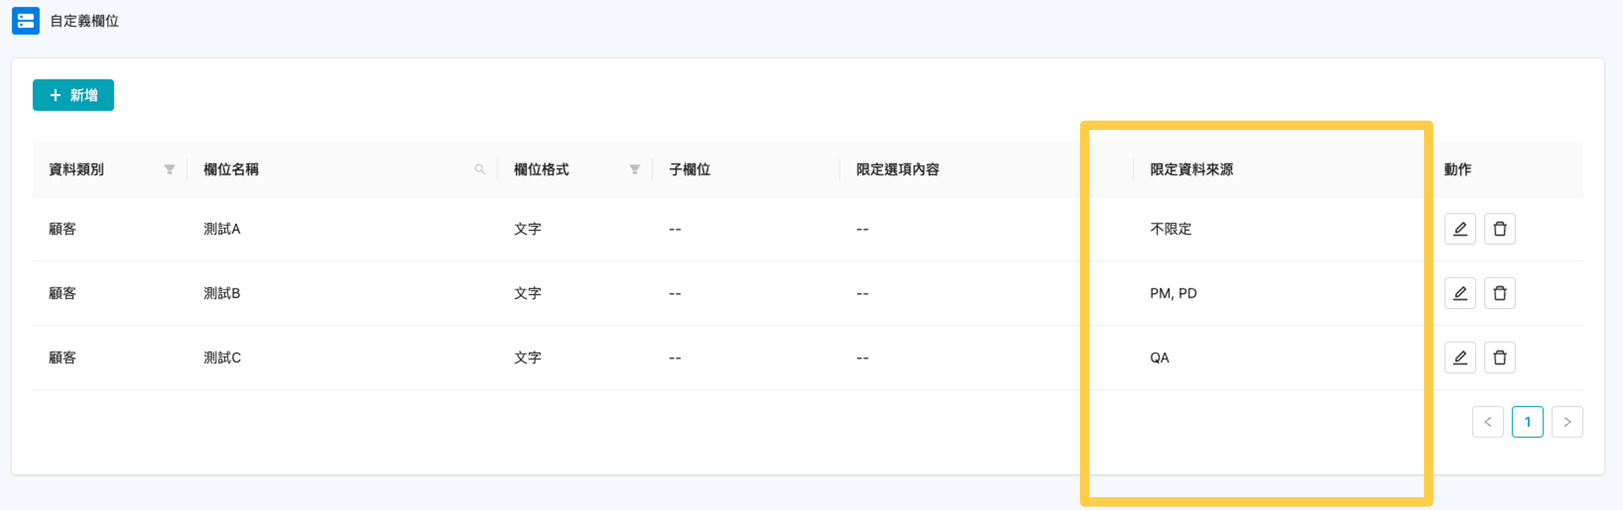Go to previous page with left chevron
The width and height of the screenshot is (1623, 510).
click(x=1488, y=421)
